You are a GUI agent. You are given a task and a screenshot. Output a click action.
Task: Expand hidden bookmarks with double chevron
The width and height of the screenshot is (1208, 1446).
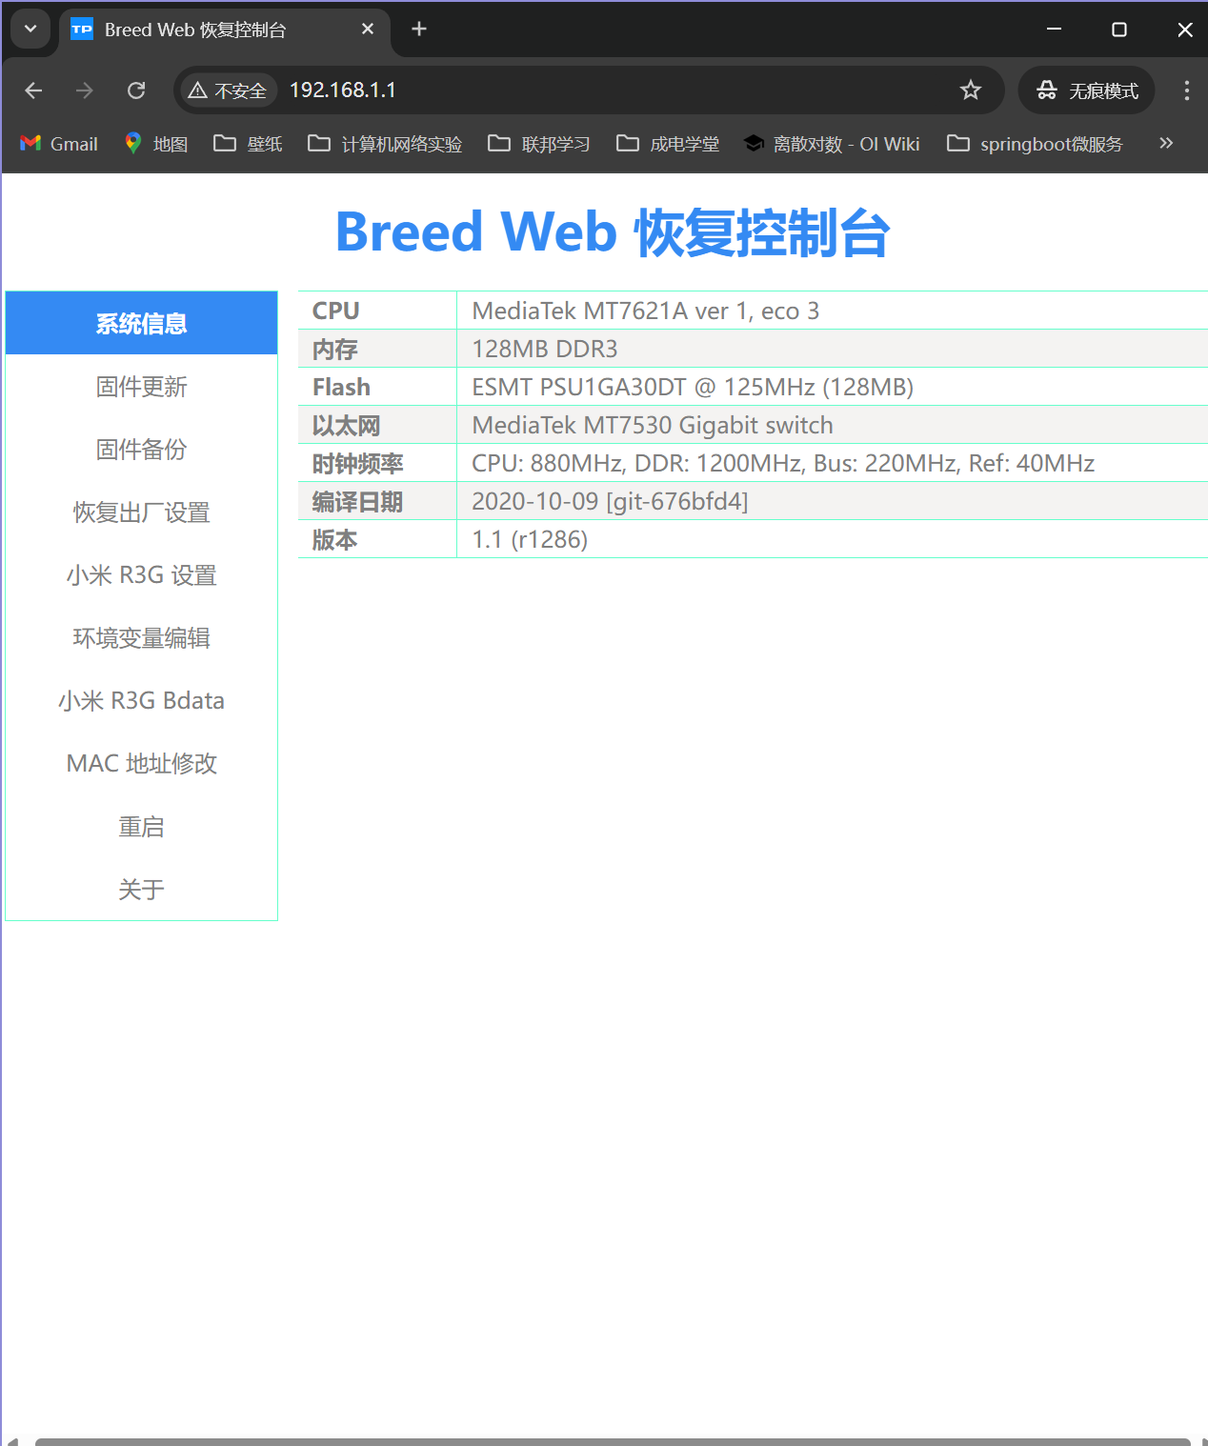pos(1166,144)
